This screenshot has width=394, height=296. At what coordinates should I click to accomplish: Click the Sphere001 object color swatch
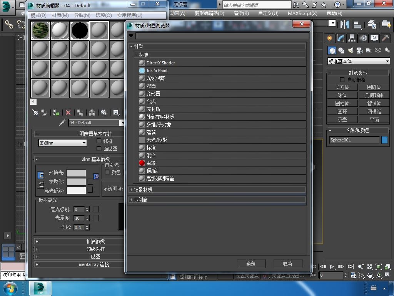[x=384, y=140]
